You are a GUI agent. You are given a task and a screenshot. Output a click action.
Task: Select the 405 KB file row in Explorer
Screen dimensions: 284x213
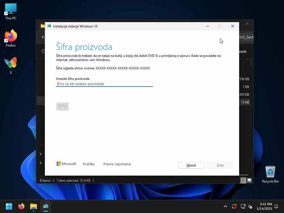(x=244, y=95)
